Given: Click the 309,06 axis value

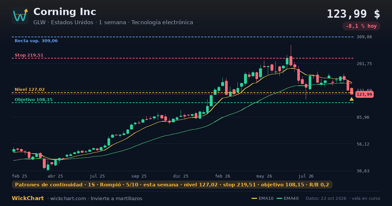Looking at the screenshot, I should click(364, 37).
